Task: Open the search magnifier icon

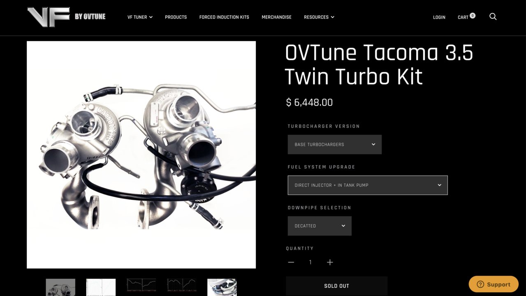Action: pyautogui.click(x=493, y=16)
